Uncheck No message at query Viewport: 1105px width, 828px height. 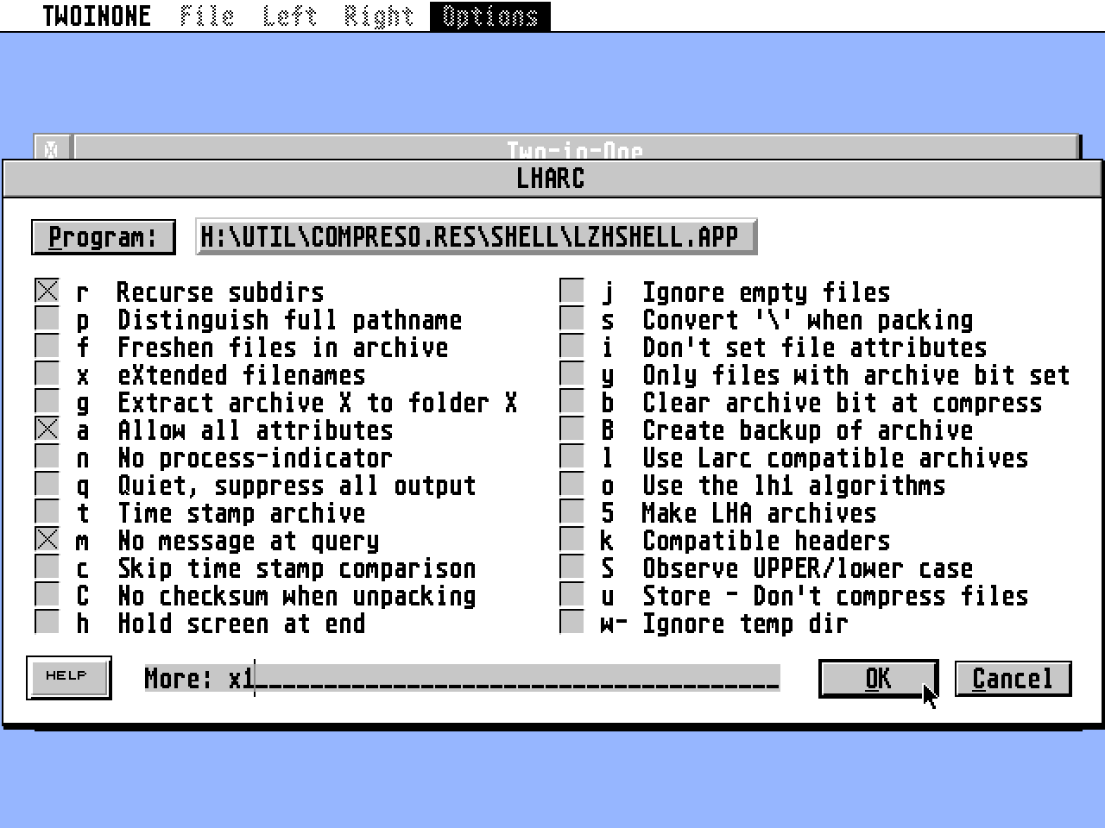(x=47, y=539)
